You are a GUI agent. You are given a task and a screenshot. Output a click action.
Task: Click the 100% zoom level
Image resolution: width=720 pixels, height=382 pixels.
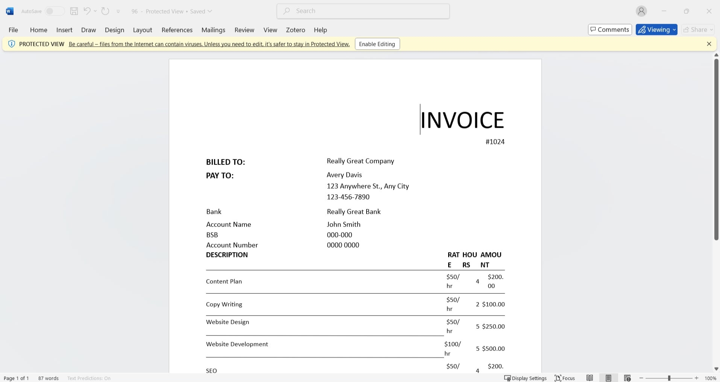(710, 378)
